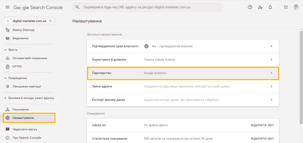
Task: Open report for Статистика сканування
Action: click(x=262, y=139)
